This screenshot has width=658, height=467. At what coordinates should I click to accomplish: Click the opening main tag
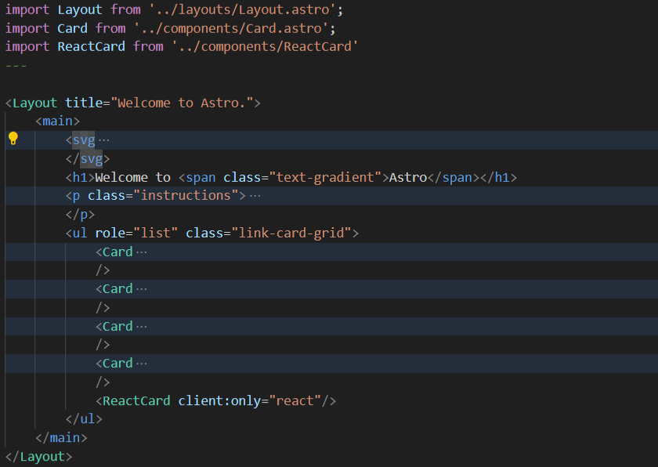tap(58, 121)
